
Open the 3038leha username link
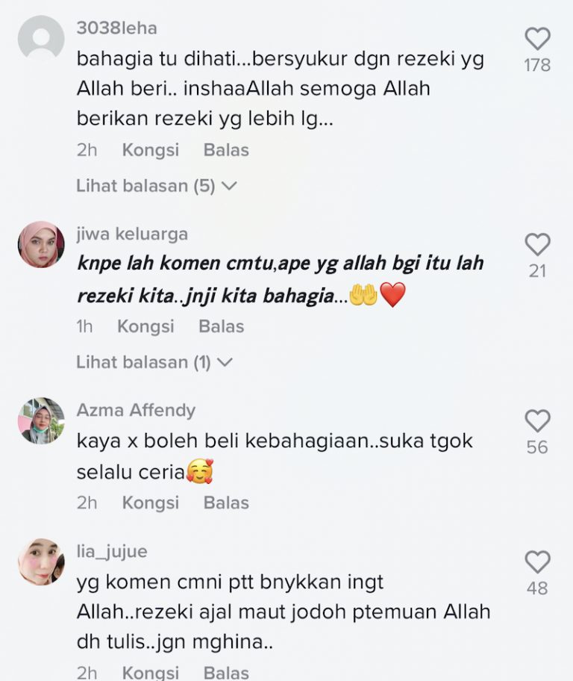pos(117,28)
